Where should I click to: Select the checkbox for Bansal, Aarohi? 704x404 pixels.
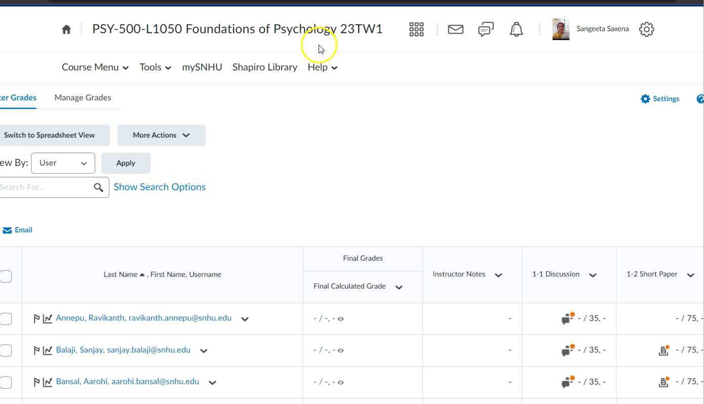click(x=6, y=382)
